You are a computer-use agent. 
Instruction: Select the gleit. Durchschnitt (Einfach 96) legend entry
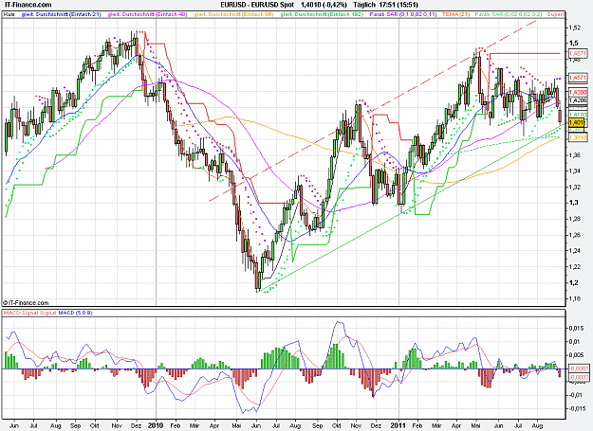tap(233, 14)
